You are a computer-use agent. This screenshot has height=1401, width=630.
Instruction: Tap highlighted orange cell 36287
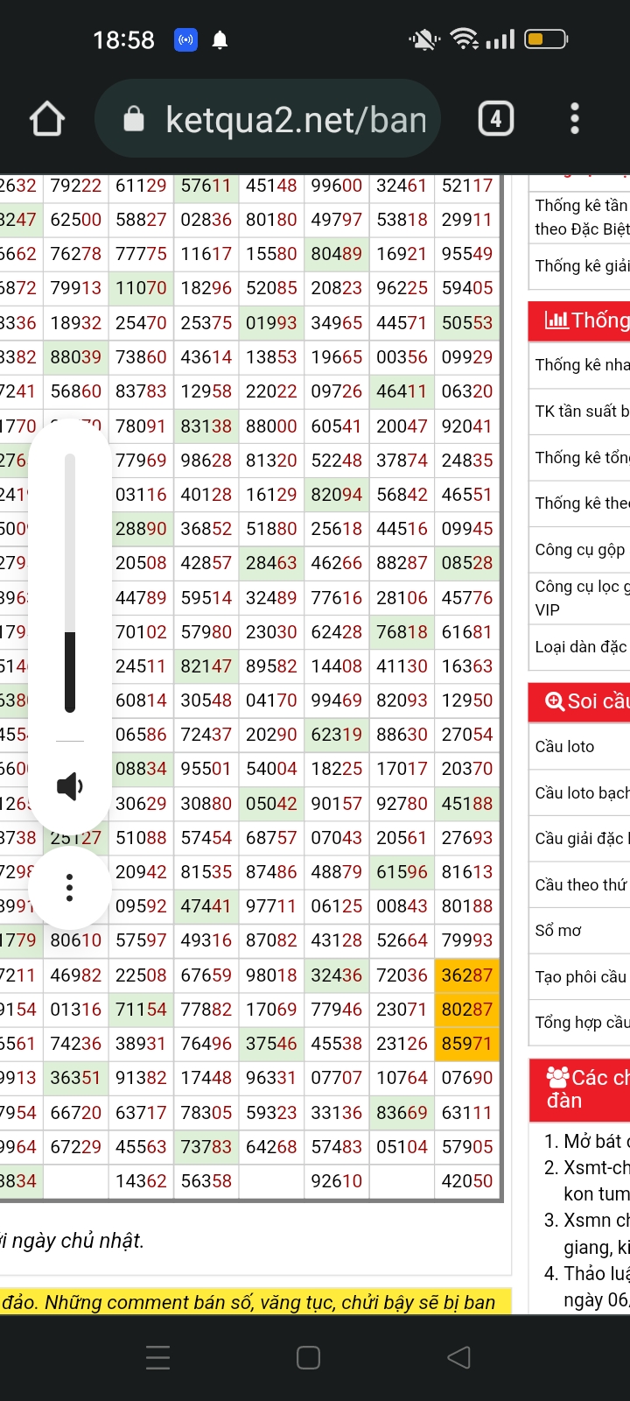pyautogui.click(x=467, y=975)
